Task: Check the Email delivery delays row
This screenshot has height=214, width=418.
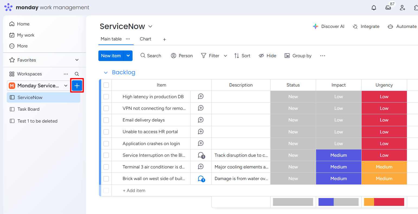Action: (x=106, y=120)
